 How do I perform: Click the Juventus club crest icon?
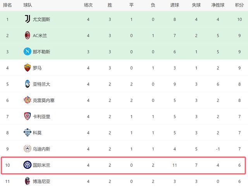[x=27, y=19]
